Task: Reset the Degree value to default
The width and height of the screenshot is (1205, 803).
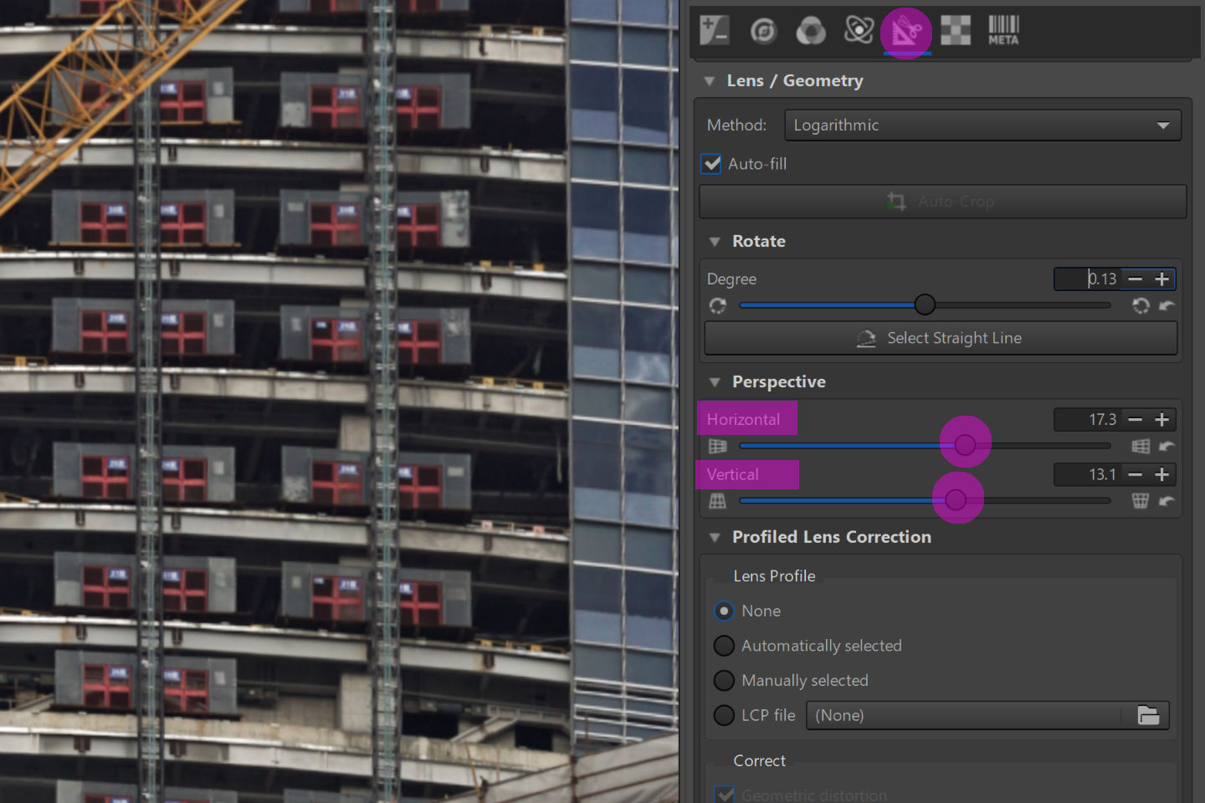Action: tap(1167, 305)
